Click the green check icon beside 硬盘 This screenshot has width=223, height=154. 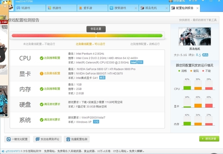click(x=41, y=105)
